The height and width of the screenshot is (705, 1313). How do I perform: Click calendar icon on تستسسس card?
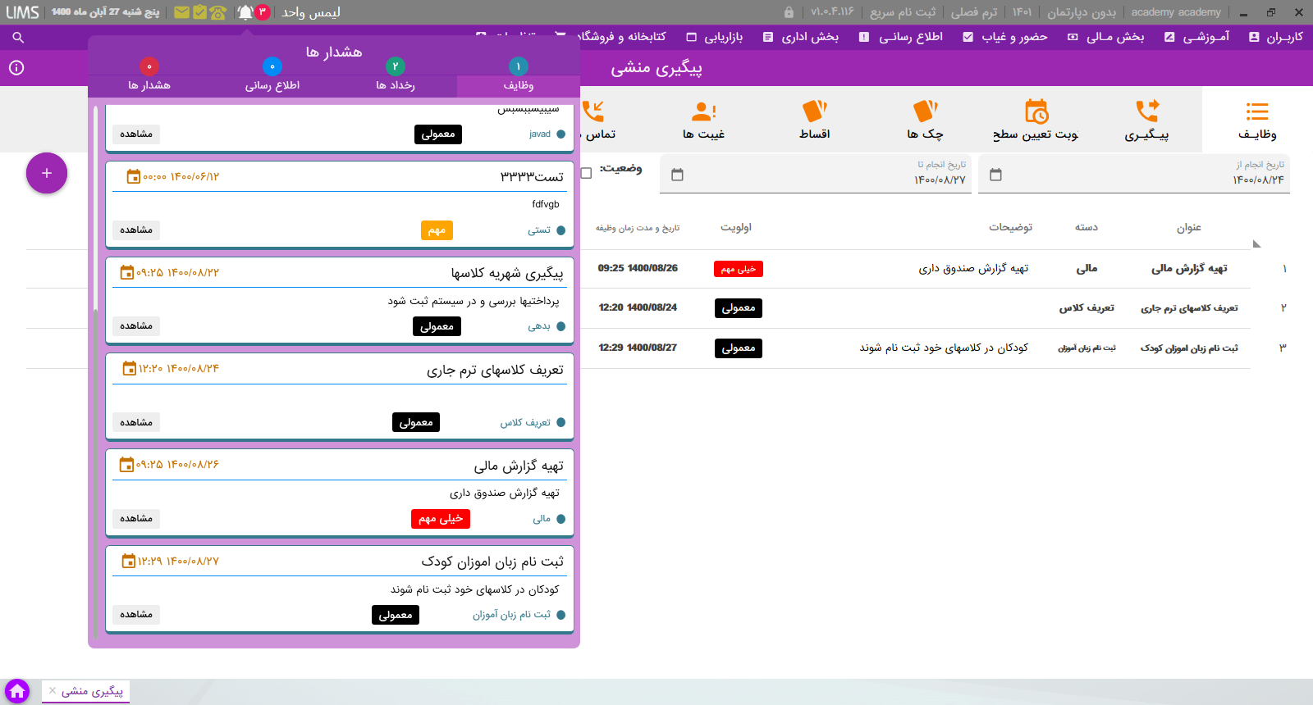134,176
